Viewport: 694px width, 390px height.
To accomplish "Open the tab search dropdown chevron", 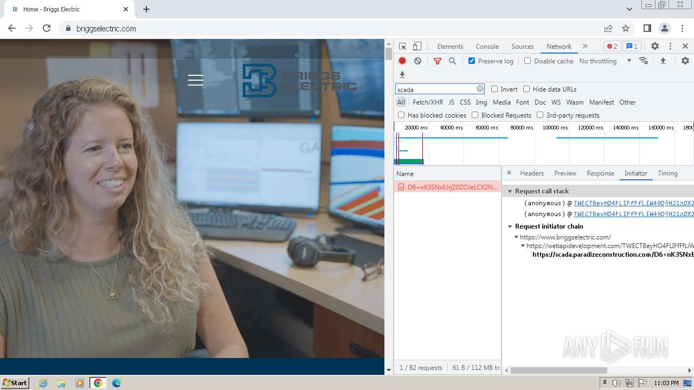I will coord(629,9).
